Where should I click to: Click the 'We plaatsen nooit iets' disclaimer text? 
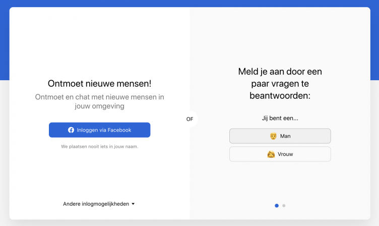(x=99, y=146)
